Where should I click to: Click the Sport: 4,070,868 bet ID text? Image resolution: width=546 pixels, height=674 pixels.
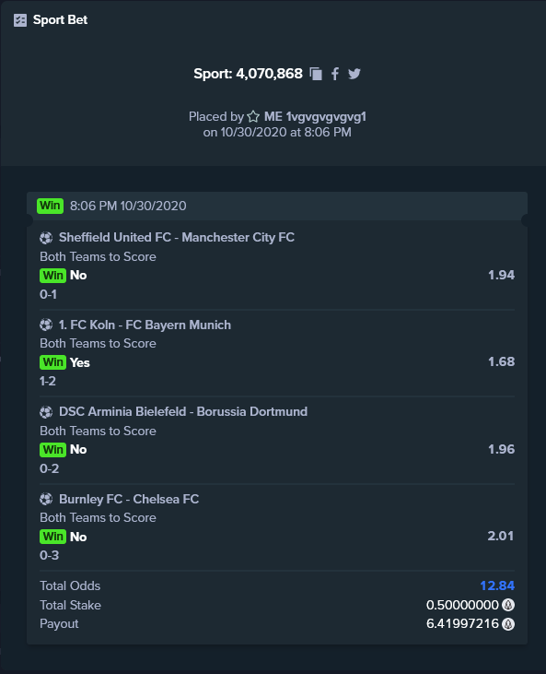point(248,74)
